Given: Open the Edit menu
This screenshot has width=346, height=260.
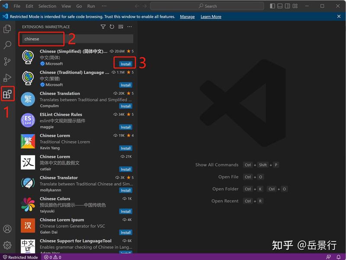Looking at the screenshot, I should [x=29, y=6].
